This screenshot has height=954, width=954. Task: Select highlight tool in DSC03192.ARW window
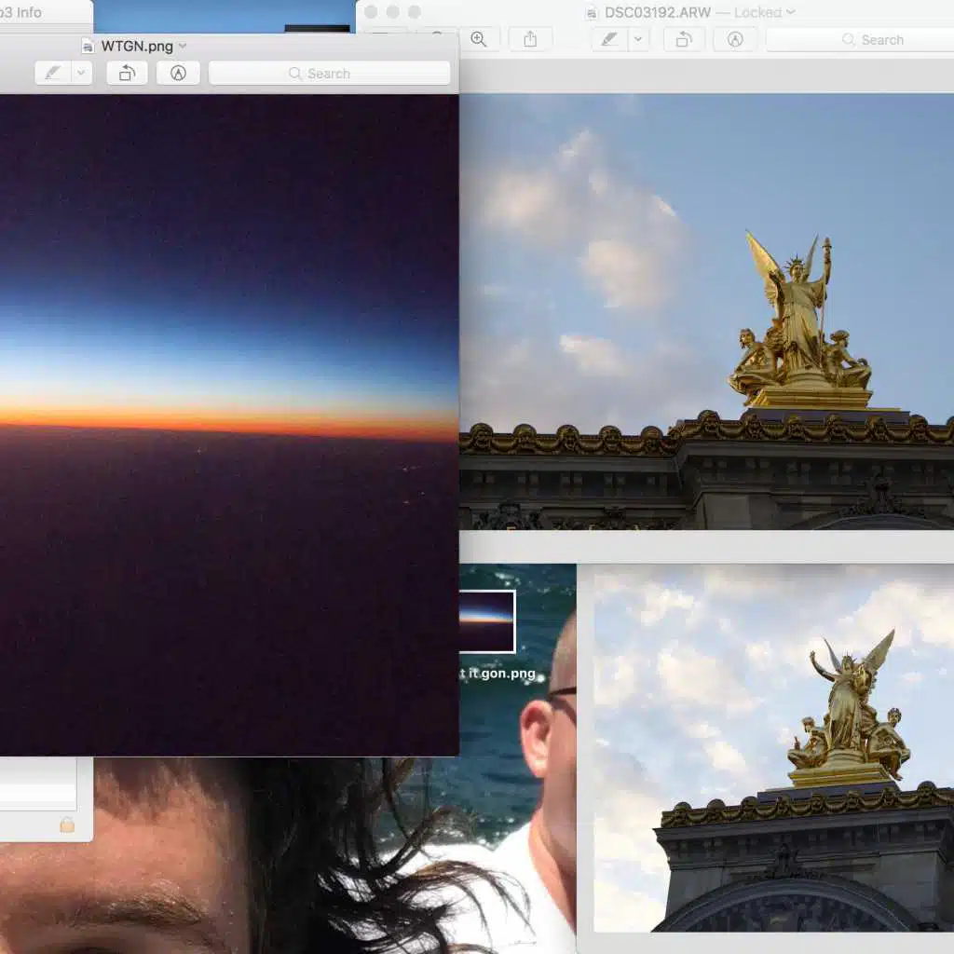click(x=609, y=39)
